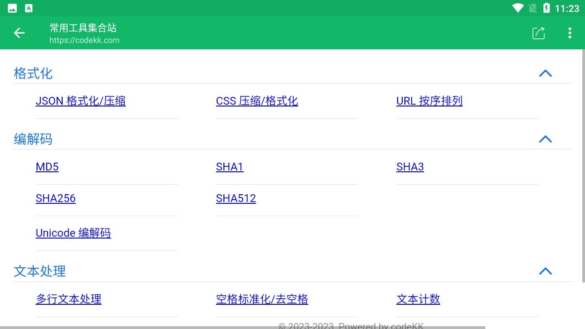
Task: Open the Unicode 编解码 tool
Action: pyautogui.click(x=73, y=233)
